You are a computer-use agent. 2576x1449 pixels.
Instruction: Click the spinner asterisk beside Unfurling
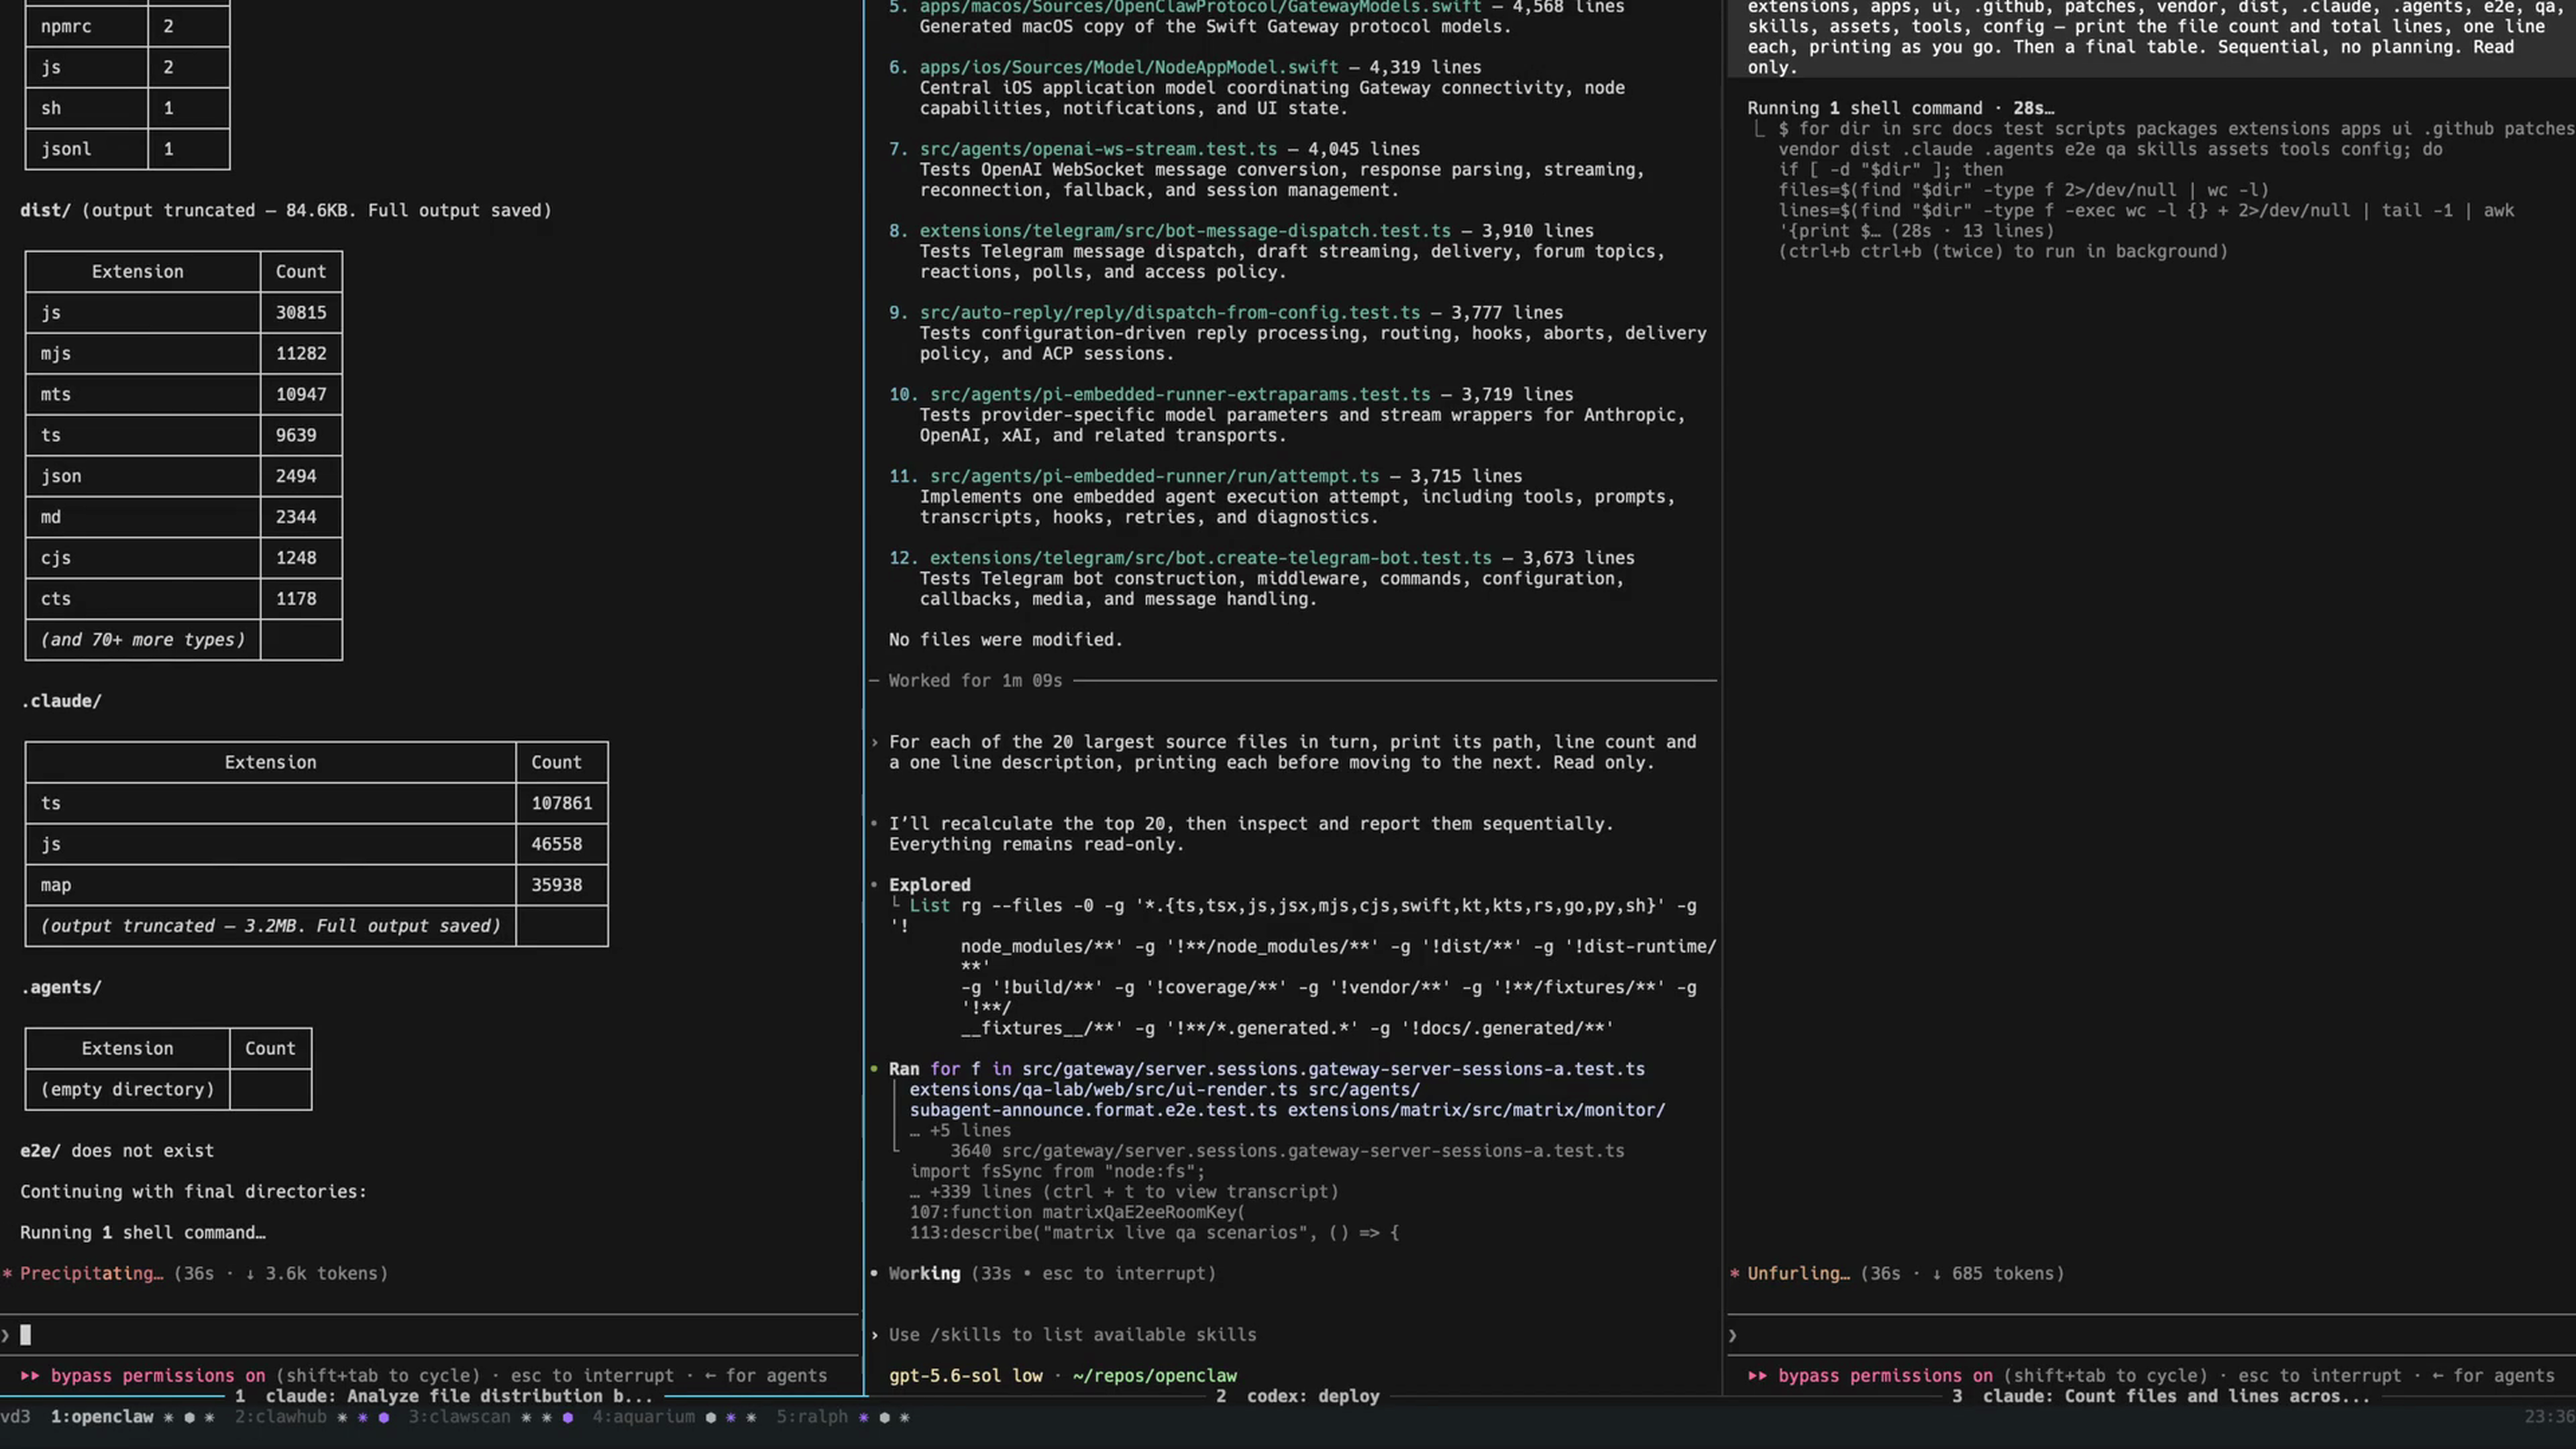click(1734, 1274)
